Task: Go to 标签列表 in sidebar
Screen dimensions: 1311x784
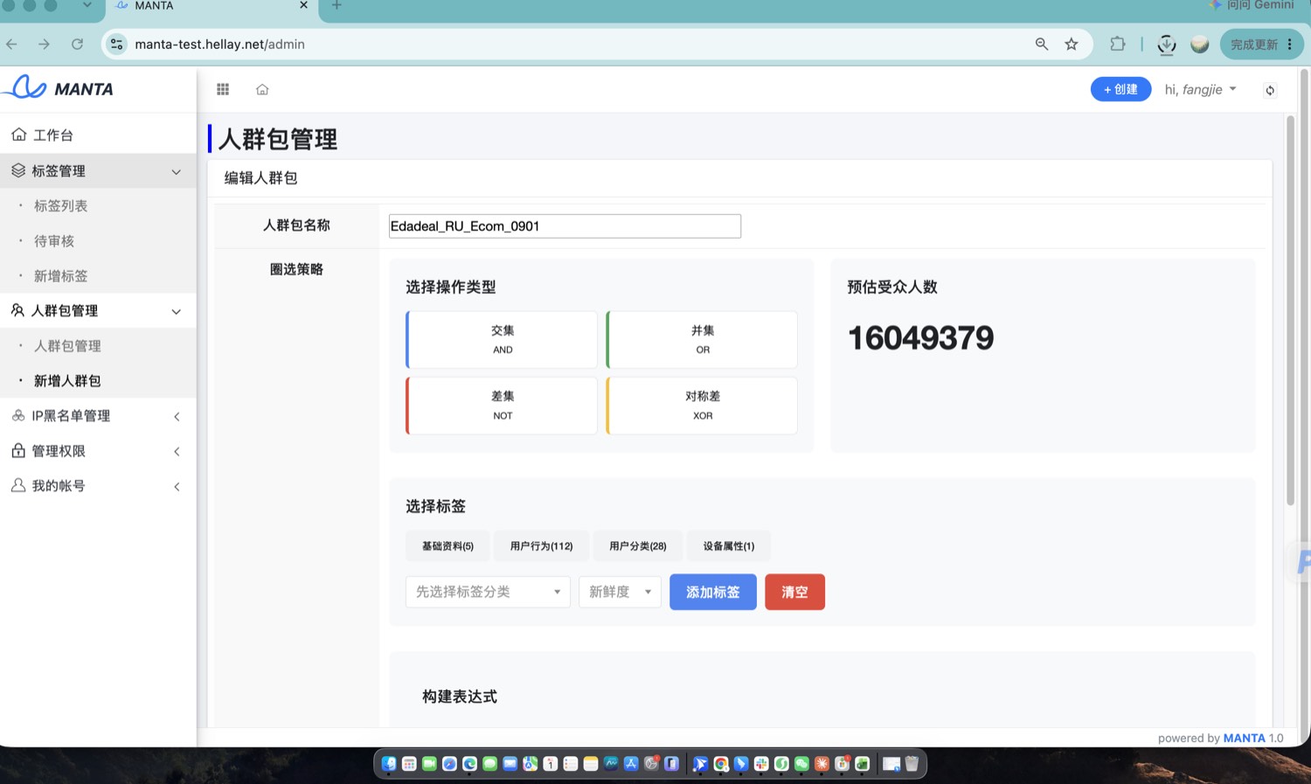Action: coord(60,205)
